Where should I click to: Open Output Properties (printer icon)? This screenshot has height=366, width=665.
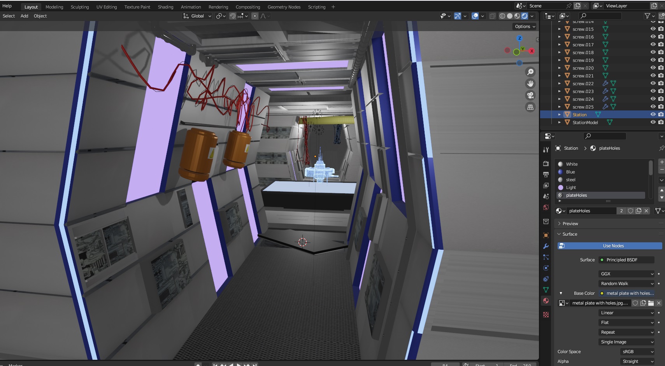(546, 174)
